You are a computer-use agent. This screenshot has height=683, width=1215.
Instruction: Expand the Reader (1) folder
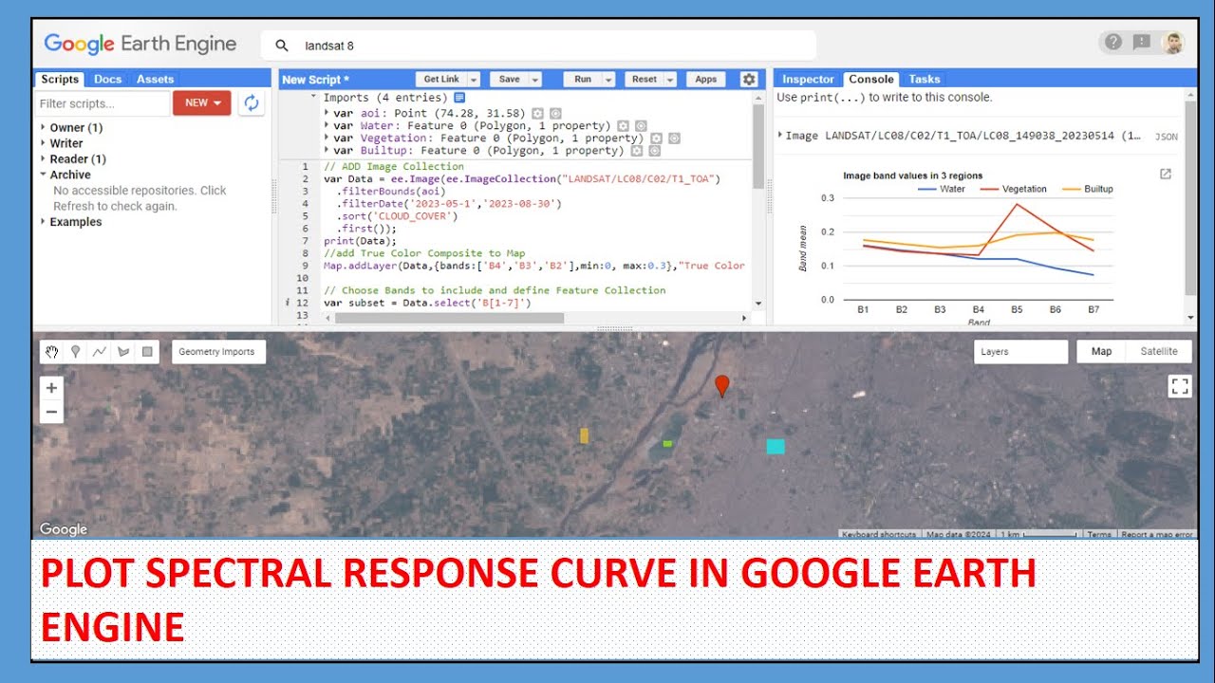[x=43, y=159]
